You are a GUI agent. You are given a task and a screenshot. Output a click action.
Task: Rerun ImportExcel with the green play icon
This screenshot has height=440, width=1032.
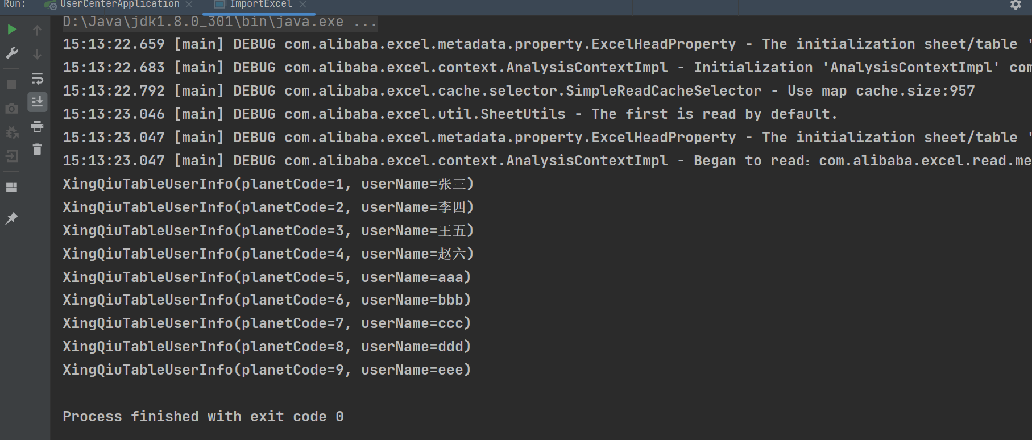[11, 30]
